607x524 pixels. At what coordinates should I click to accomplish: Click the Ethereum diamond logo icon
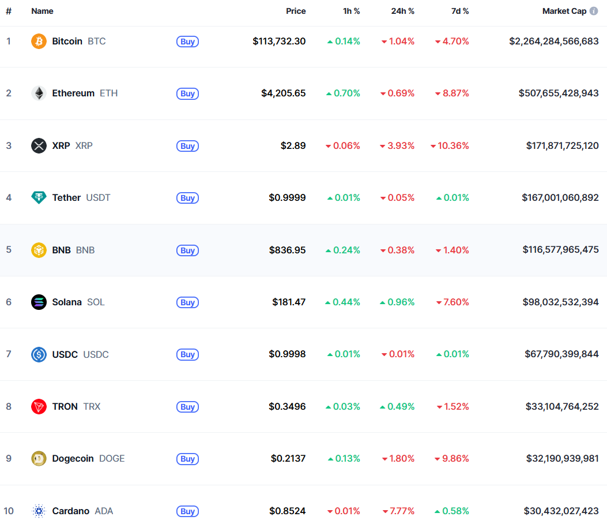pyautogui.click(x=39, y=93)
